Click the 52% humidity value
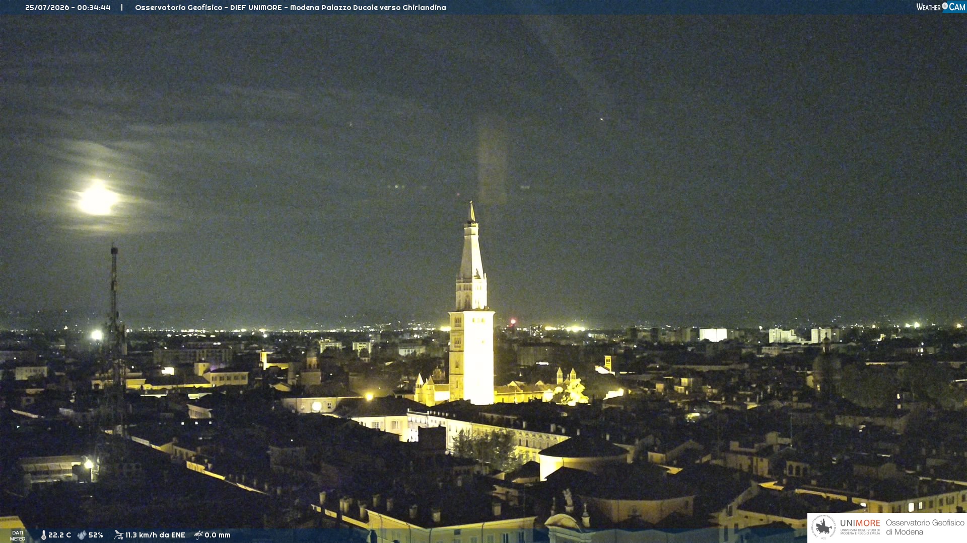 tap(96, 535)
